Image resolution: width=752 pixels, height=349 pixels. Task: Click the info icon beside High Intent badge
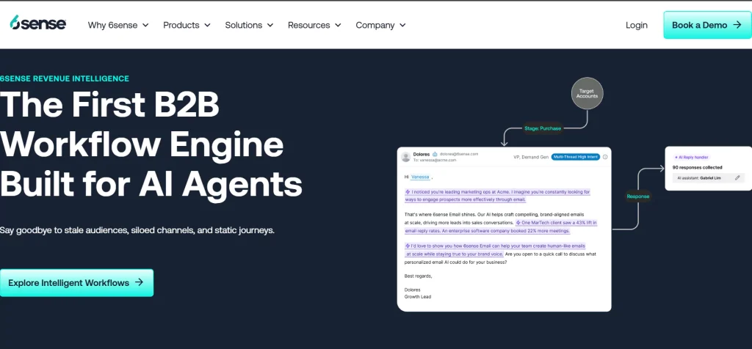[605, 157]
